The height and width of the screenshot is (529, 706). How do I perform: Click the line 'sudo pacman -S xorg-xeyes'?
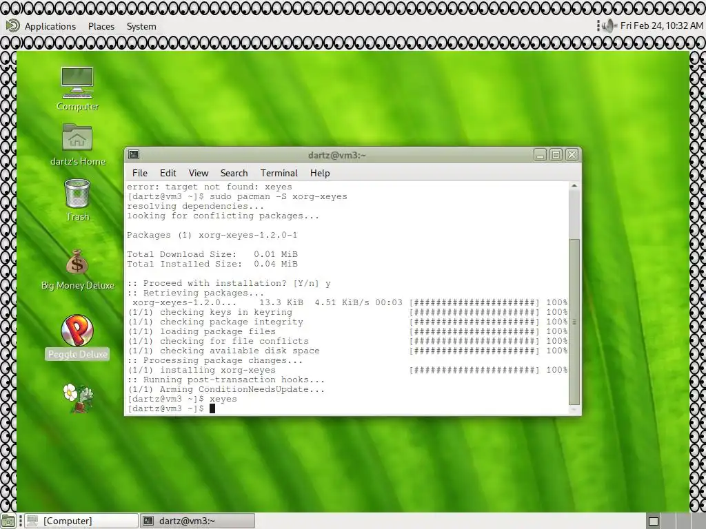click(x=279, y=196)
